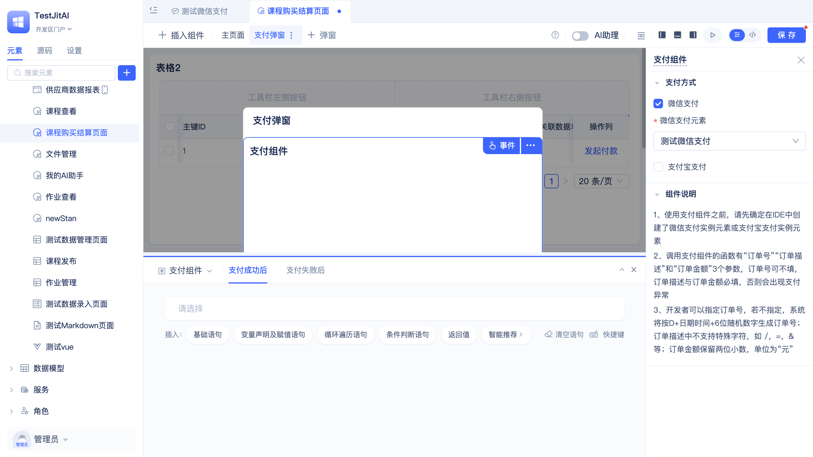The height and width of the screenshot is (457, 813).
Task: Click the preview play button
Action: (713, 35)
